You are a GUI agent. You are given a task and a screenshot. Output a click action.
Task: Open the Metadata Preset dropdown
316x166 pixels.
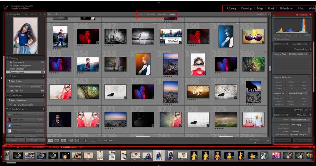click(300, 120)
